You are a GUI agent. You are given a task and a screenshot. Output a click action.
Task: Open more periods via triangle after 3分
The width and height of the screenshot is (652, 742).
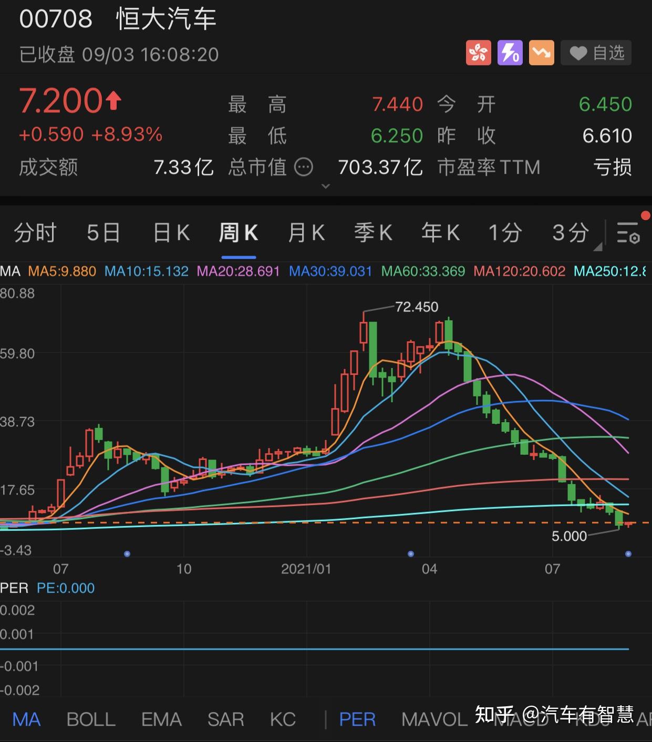(x=599, y=247)
